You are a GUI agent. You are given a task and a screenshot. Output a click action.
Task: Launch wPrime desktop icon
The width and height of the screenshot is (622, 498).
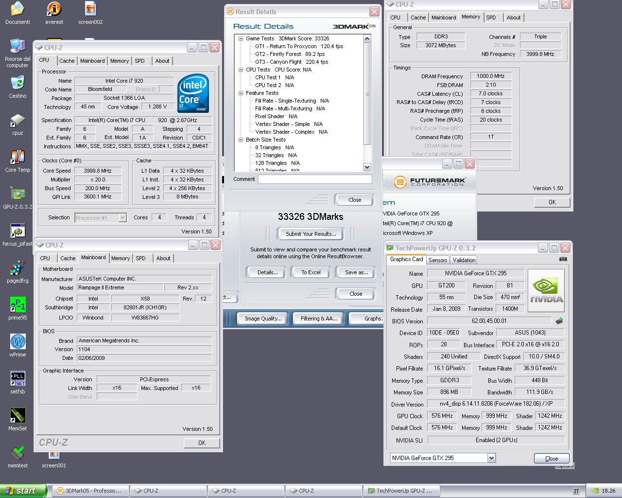click(17, 346)
